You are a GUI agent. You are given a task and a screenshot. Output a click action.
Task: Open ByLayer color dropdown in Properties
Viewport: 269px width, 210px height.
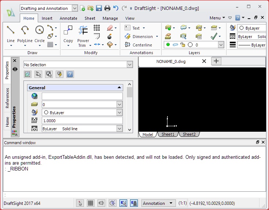coord(119,113)
